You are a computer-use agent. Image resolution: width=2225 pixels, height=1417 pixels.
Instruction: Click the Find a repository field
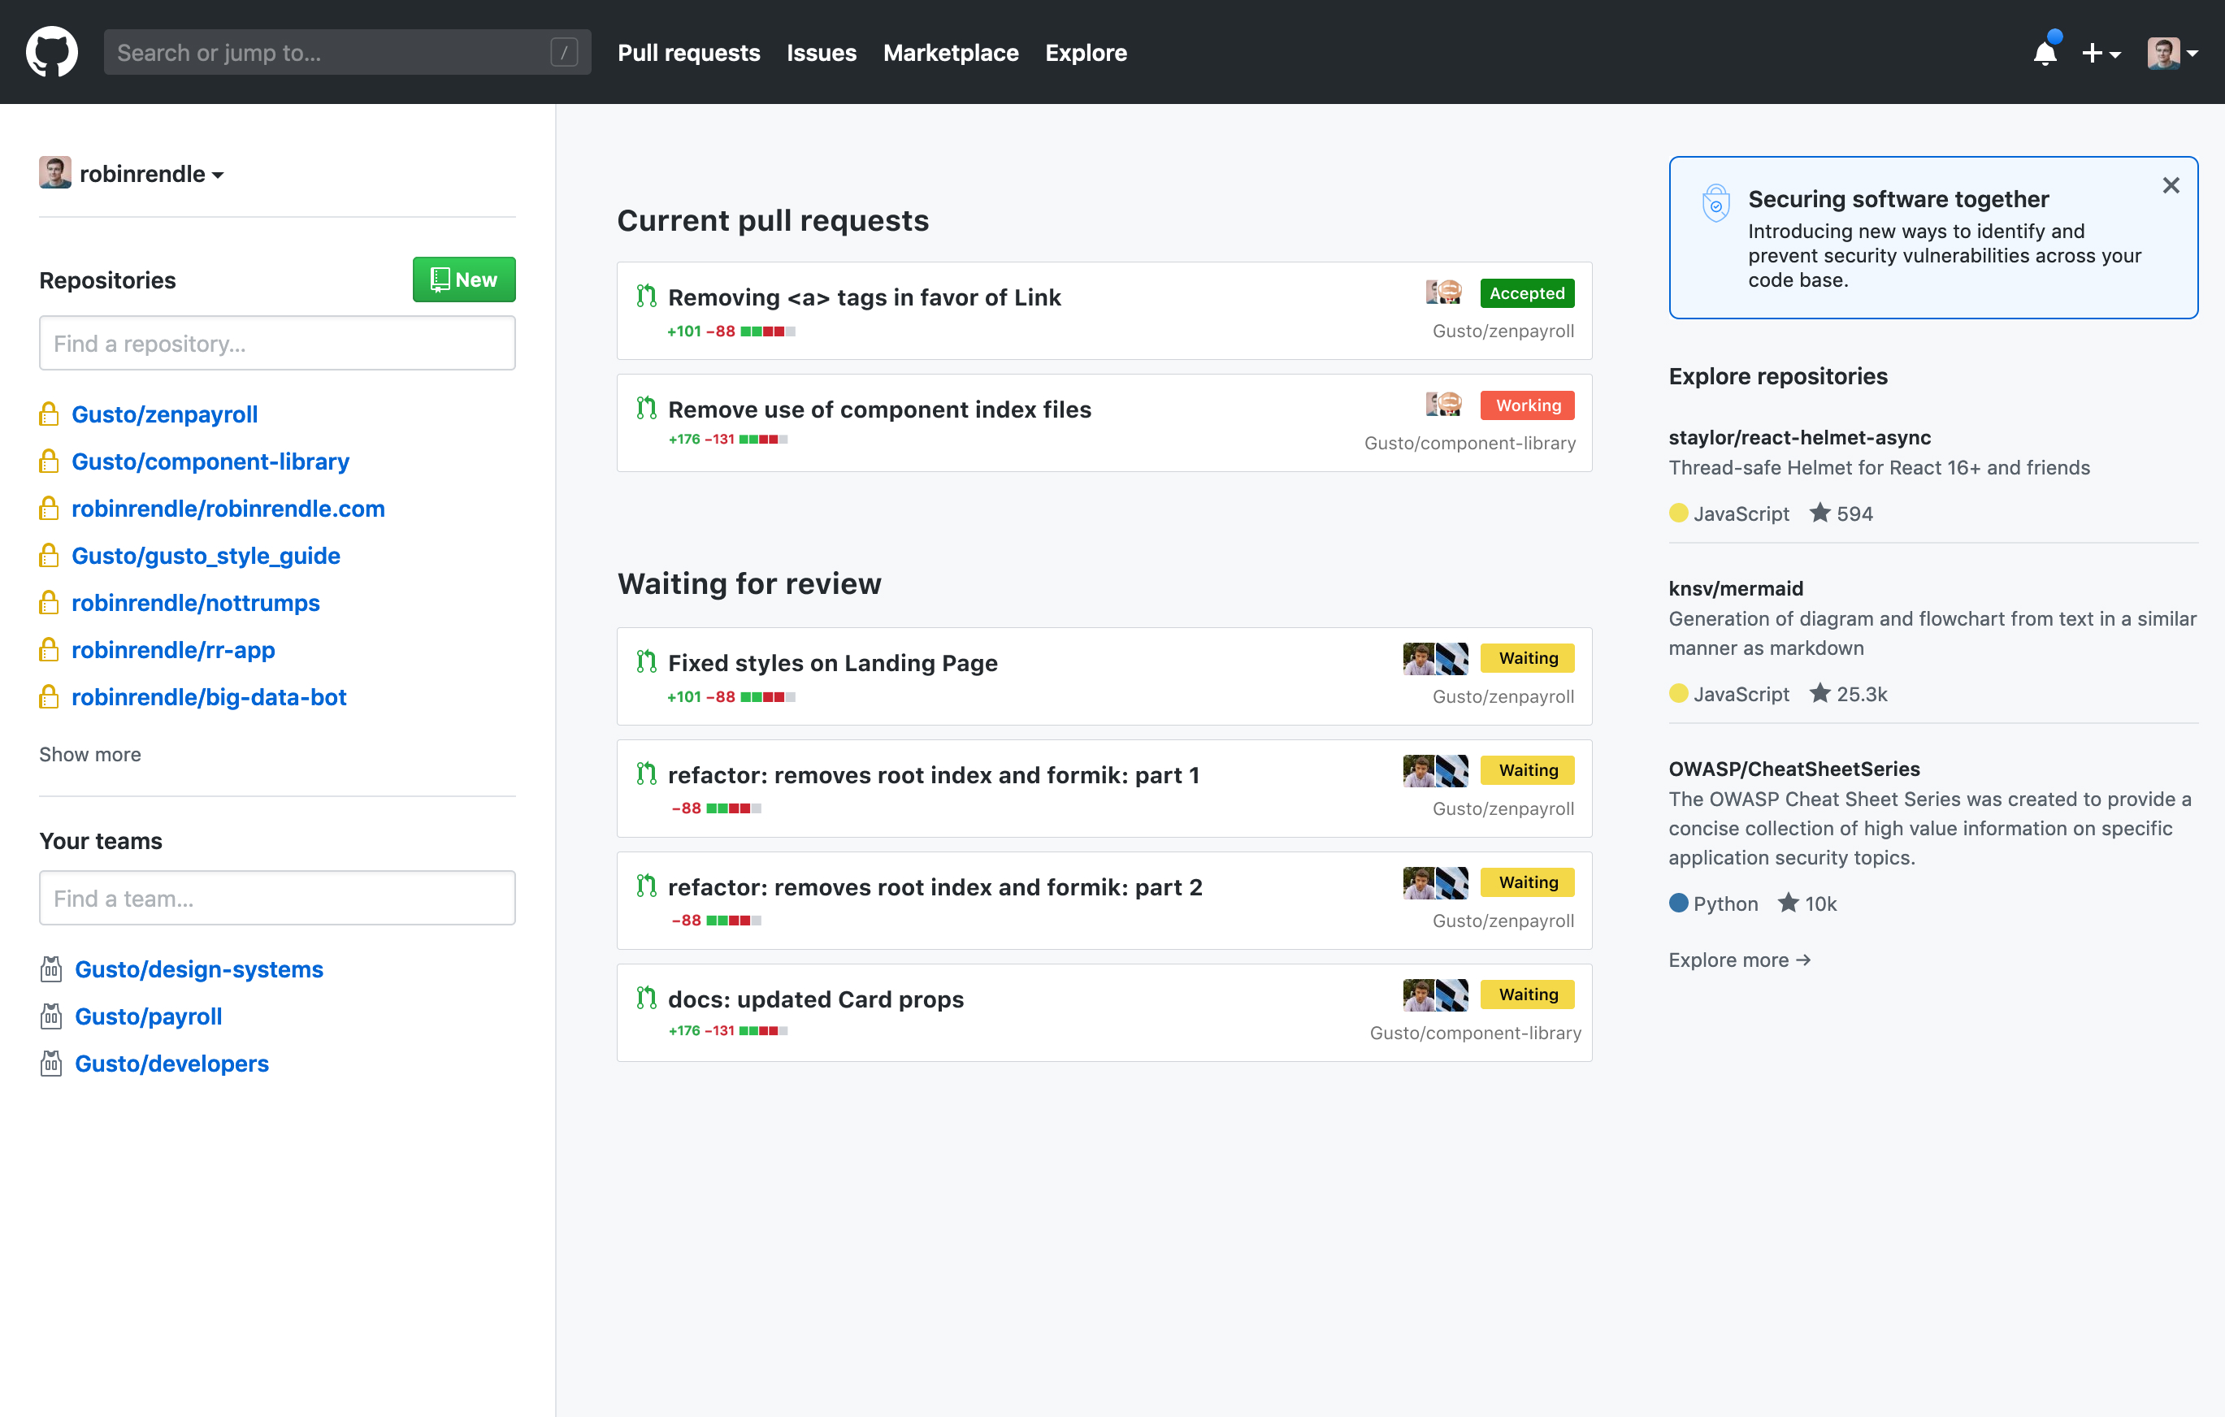click(277, 344)
